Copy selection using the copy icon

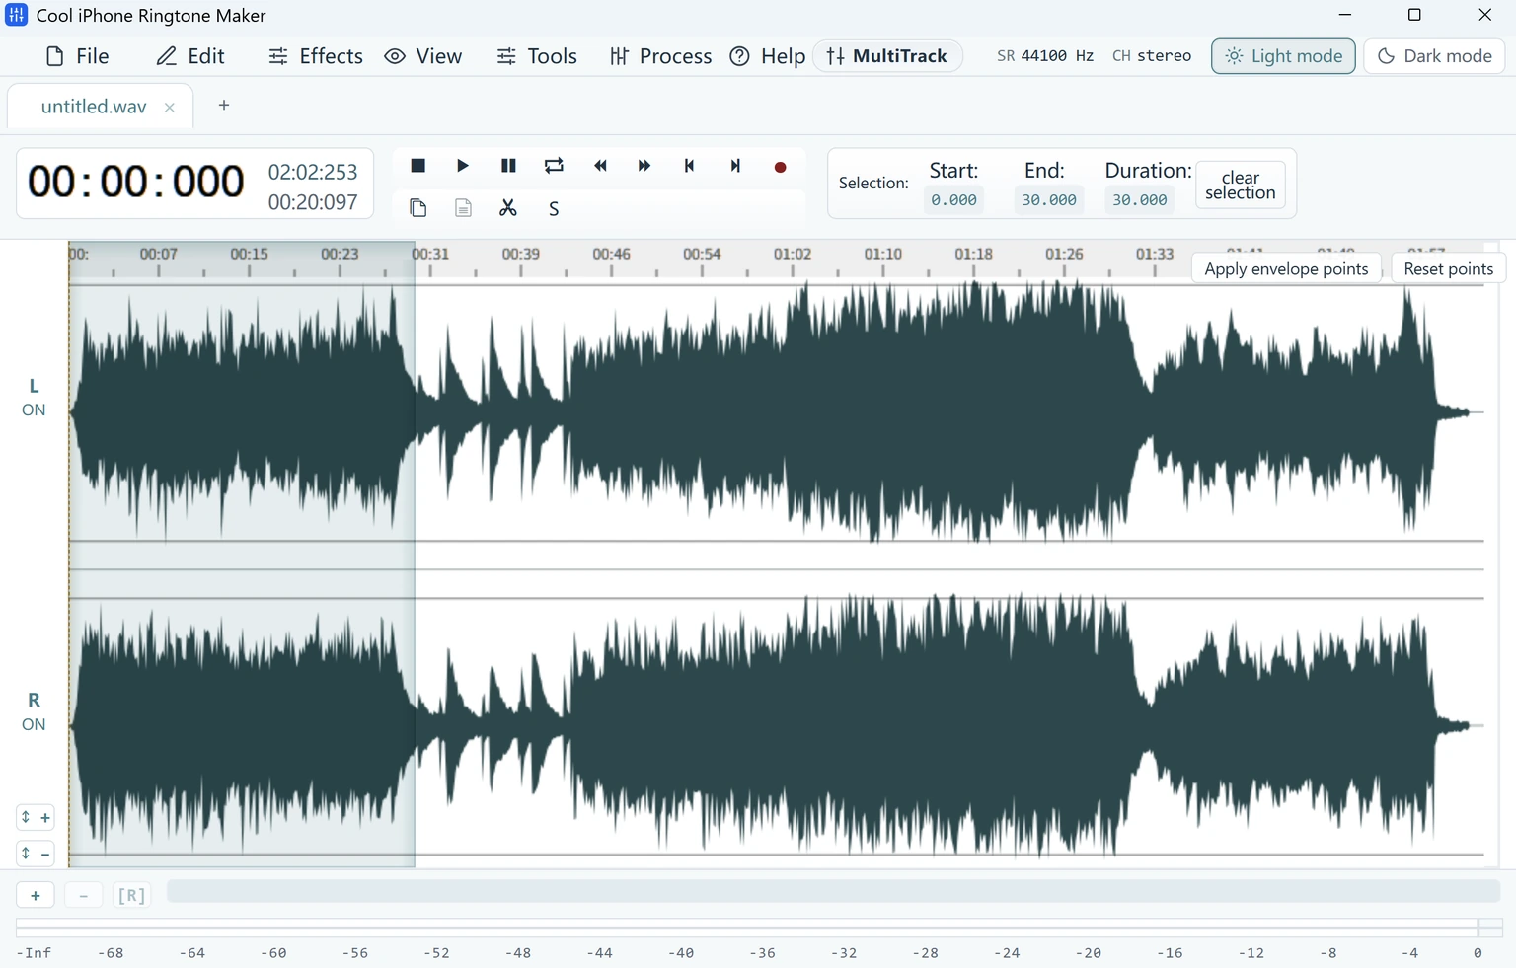point(417,208)
